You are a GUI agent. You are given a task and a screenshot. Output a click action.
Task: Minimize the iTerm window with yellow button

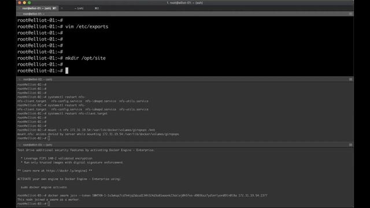tap(24, 2)
